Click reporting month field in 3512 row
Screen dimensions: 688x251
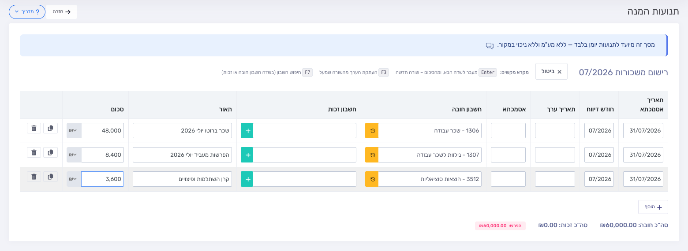tap(599, 179)
